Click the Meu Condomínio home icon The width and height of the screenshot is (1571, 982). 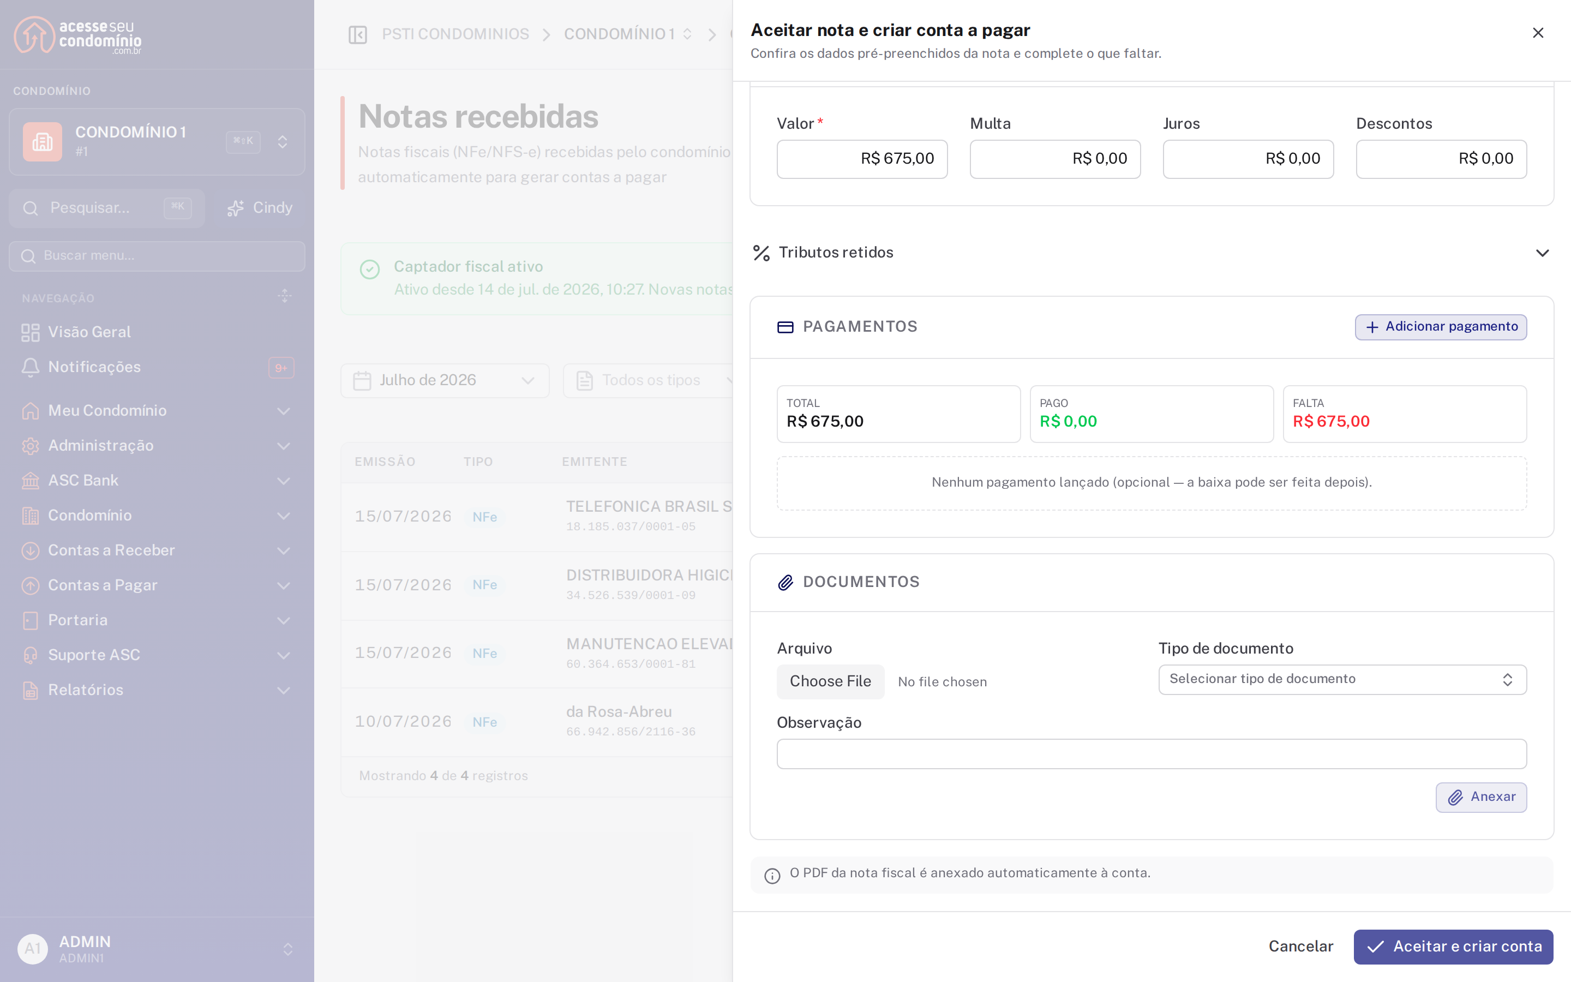(x=31, y=410)
